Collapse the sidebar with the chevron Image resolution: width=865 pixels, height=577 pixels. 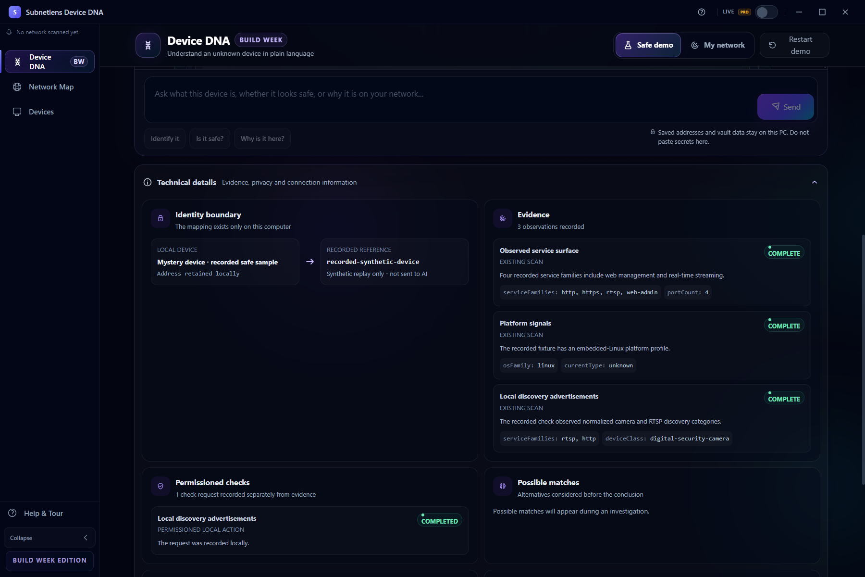pos(86,538)
